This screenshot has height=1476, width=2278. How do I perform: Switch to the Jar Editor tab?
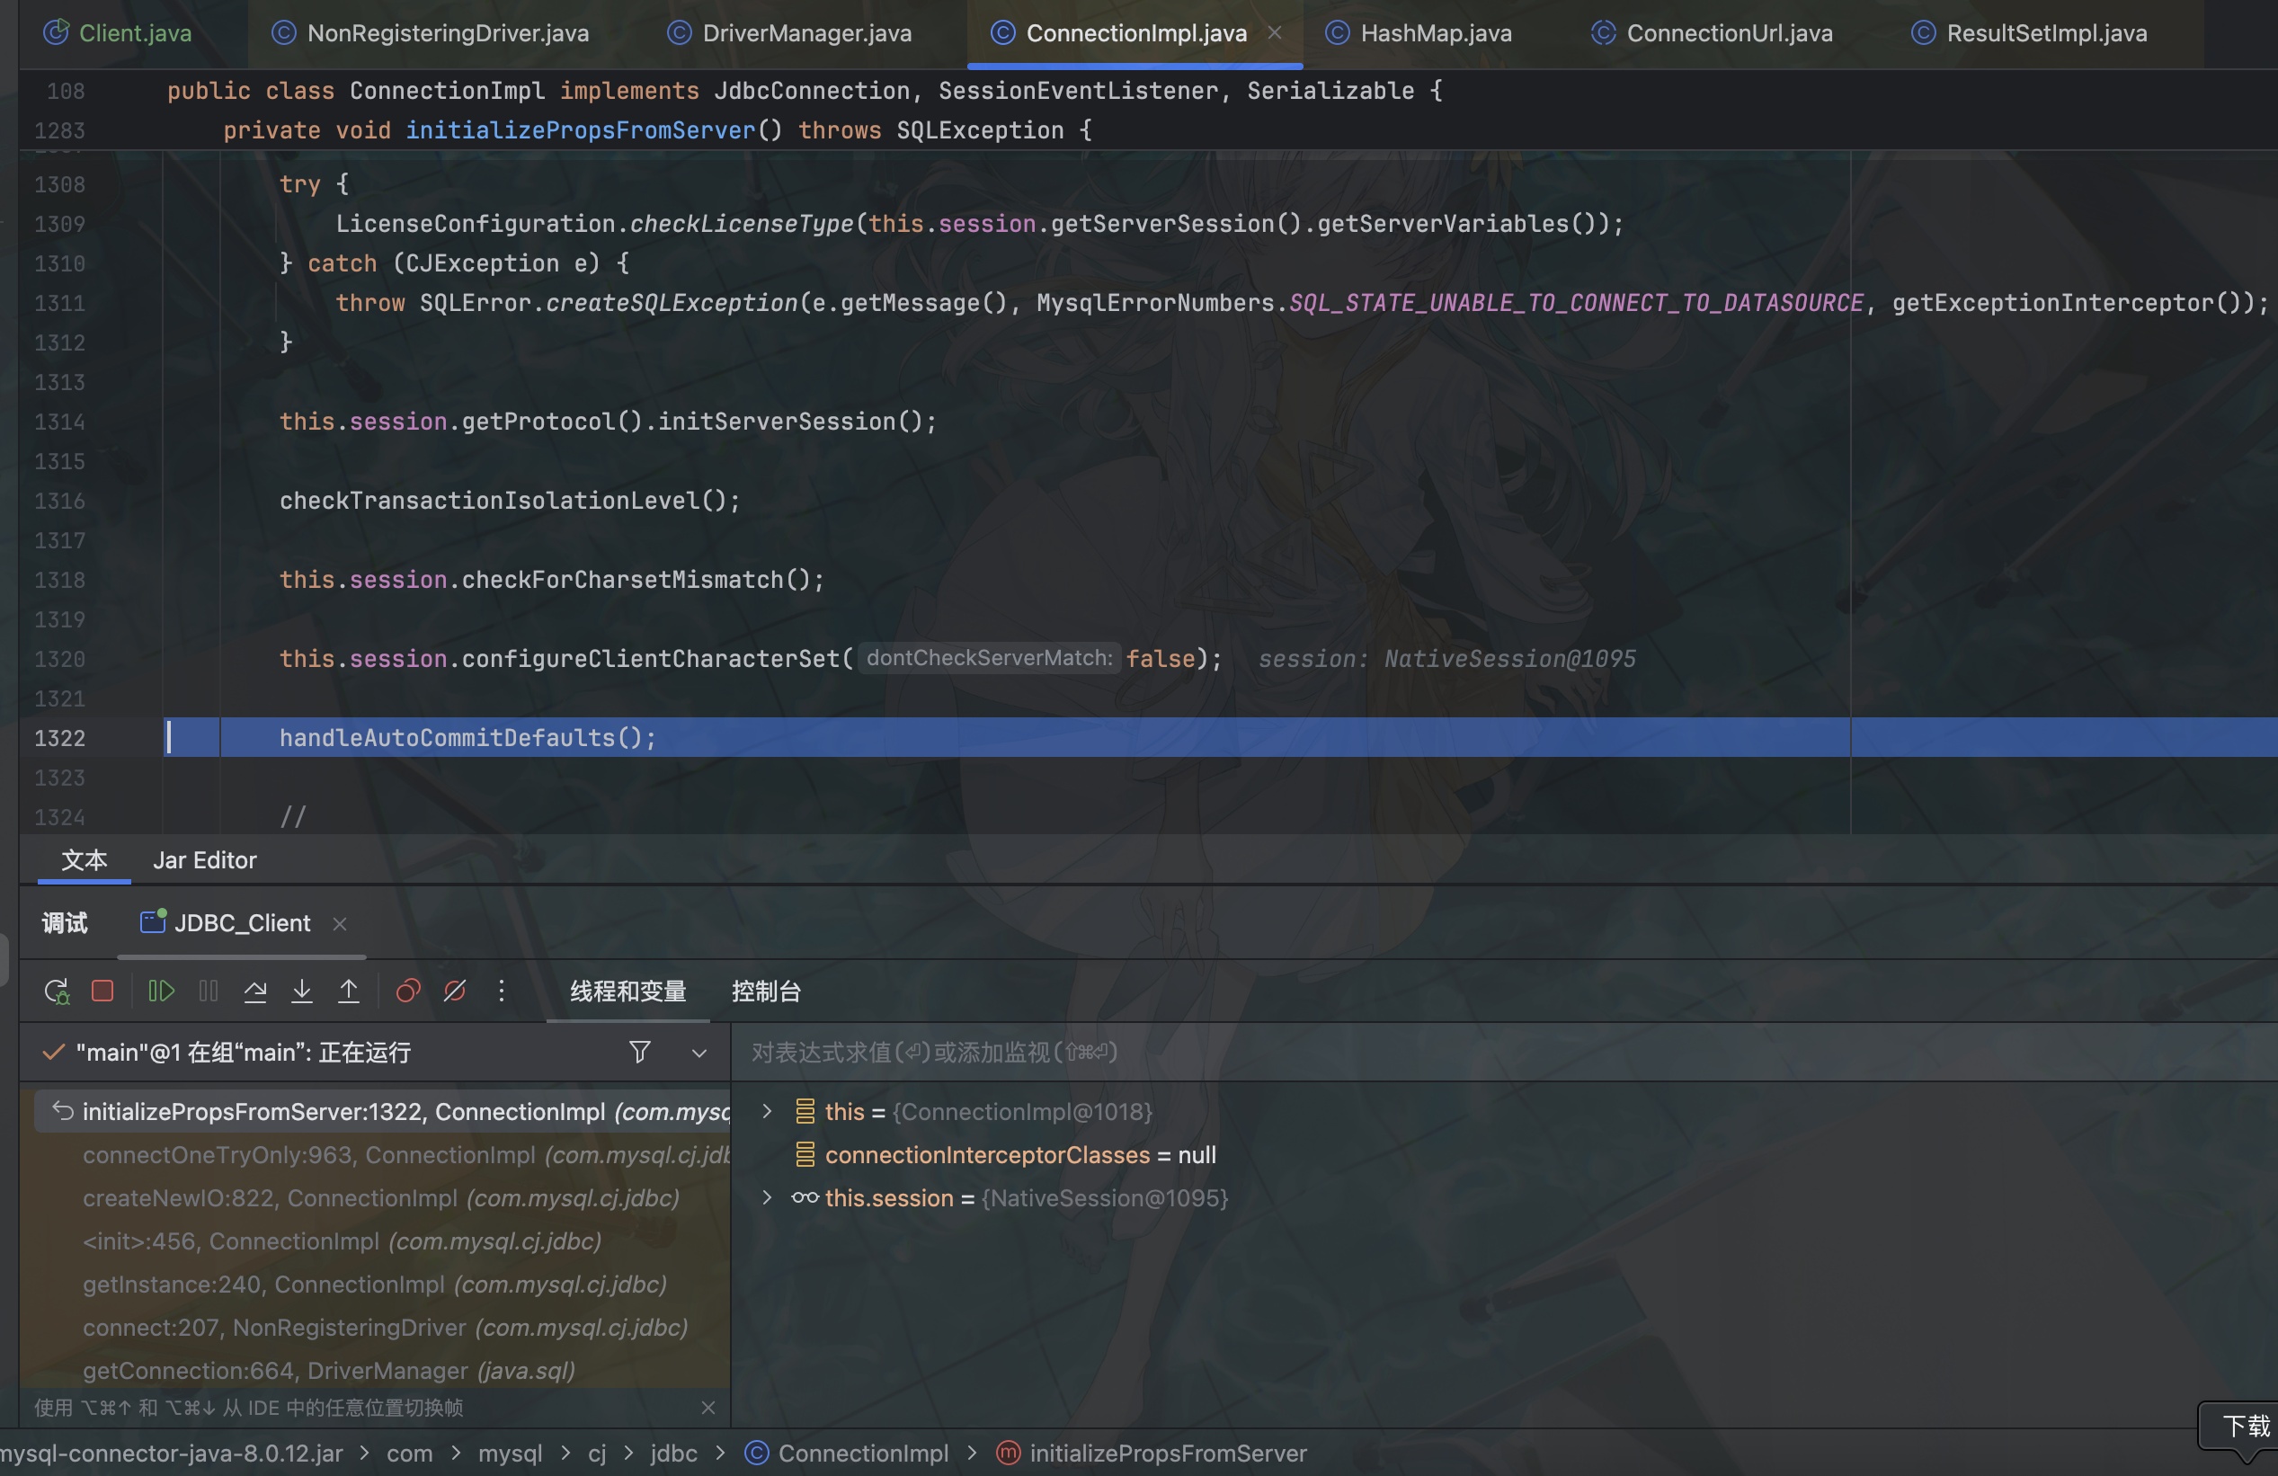[205, 859]
